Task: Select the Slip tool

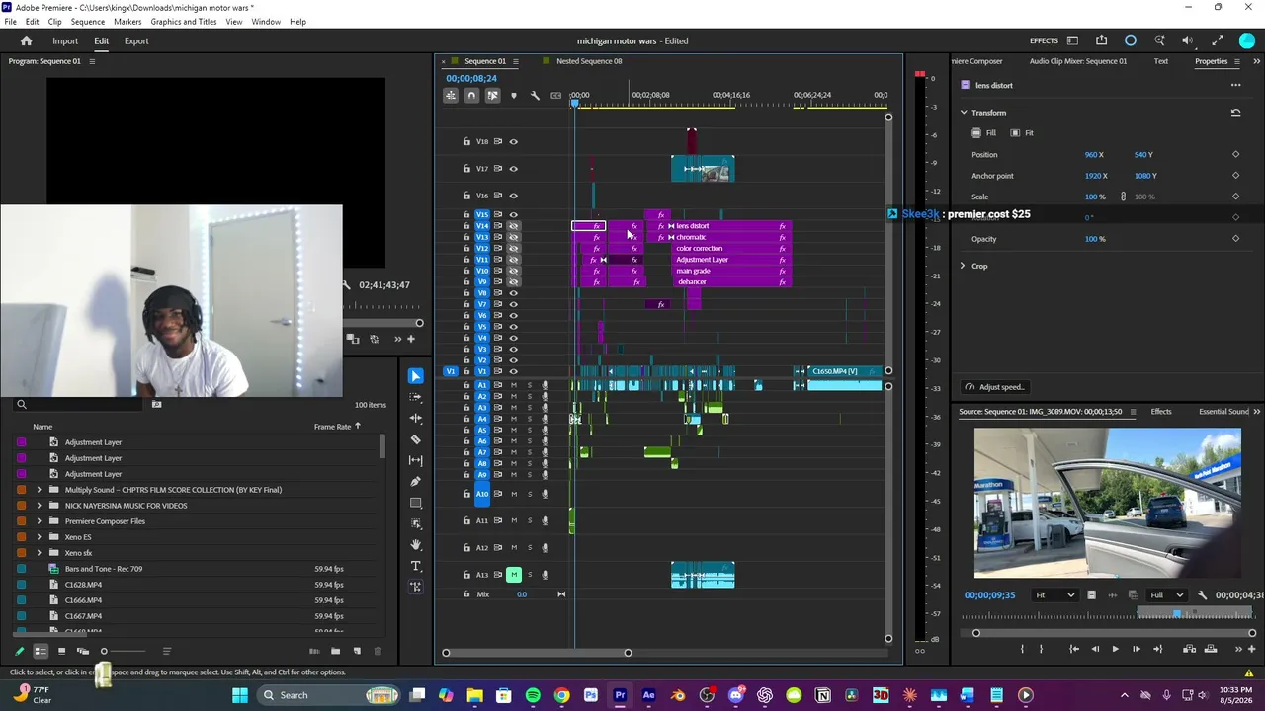Action: pos(416,460)
